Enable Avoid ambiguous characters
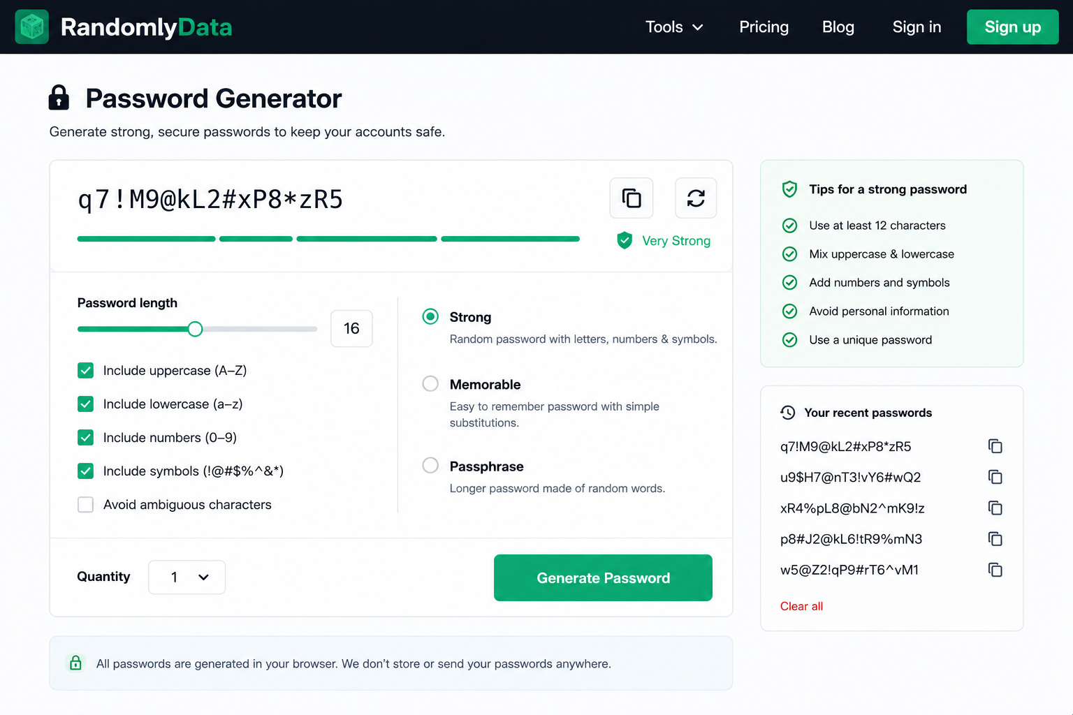The height and width of the screenshot is (715, 1073). [85, 504]
